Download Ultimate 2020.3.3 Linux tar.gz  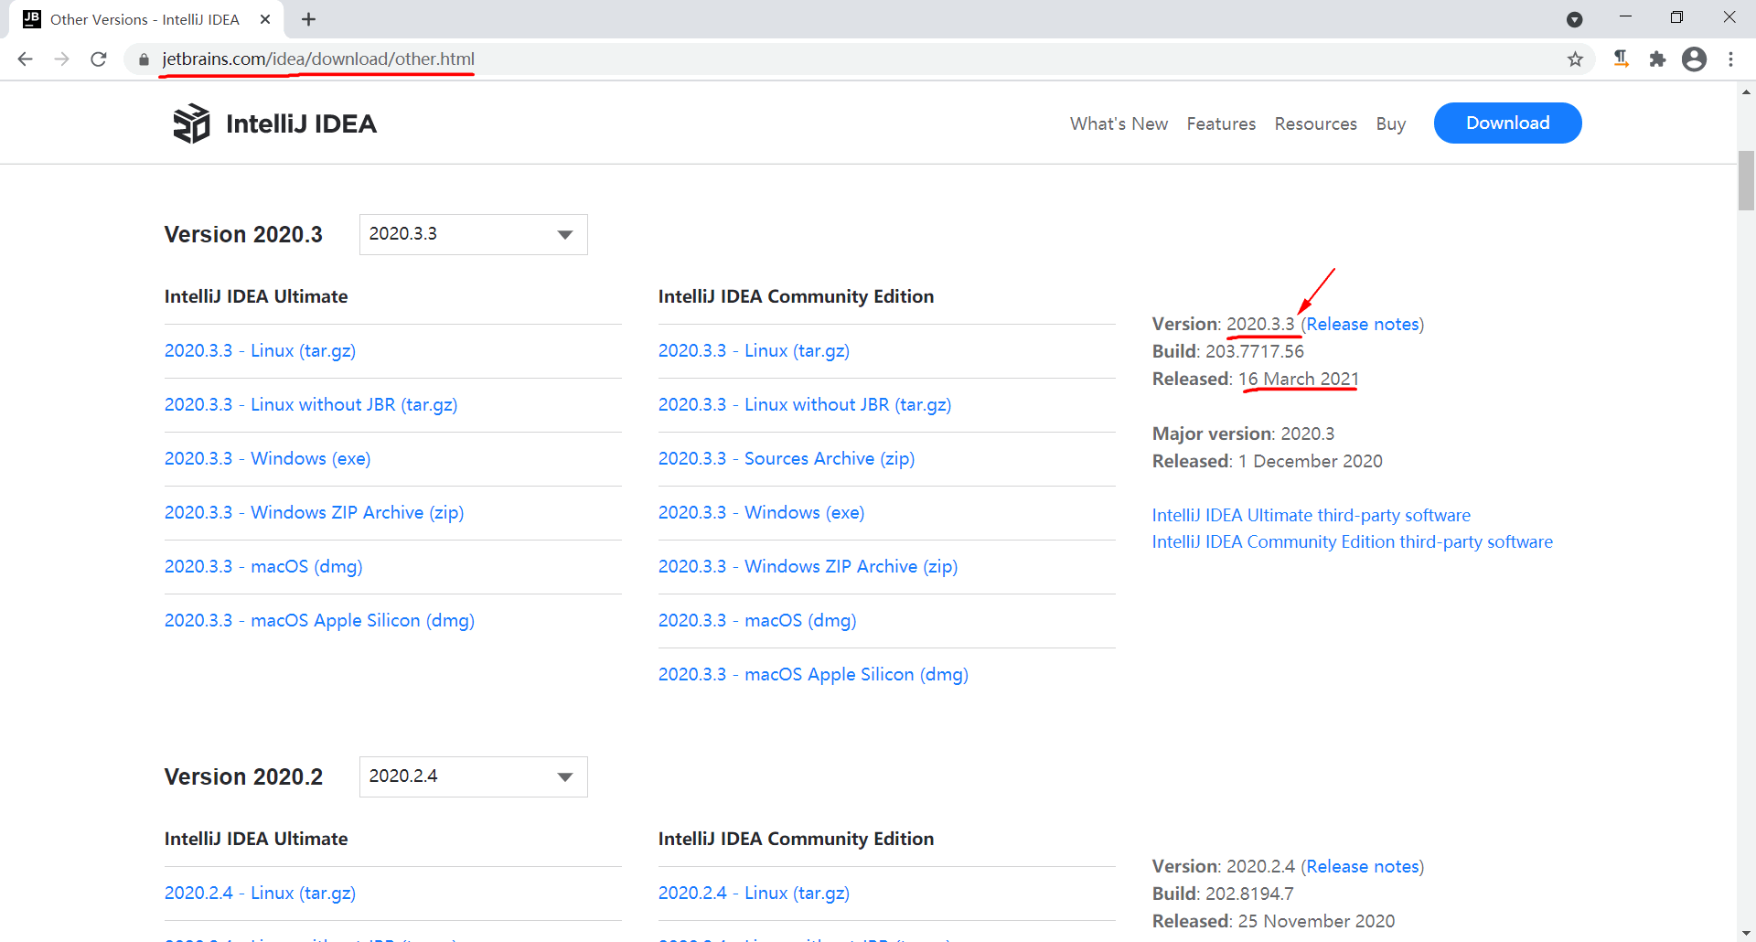pos(260,350)
